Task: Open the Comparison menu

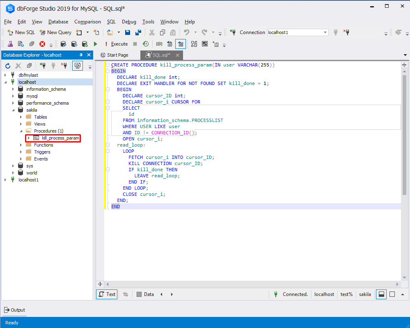Action: [87, 22]
